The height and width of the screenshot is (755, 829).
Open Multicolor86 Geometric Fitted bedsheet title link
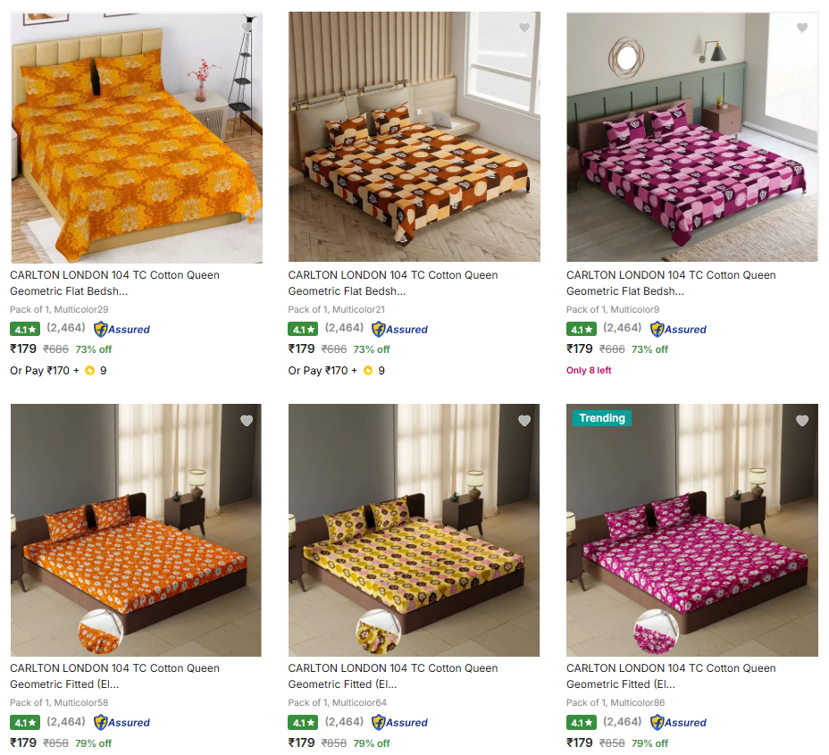tap(671, 675)
